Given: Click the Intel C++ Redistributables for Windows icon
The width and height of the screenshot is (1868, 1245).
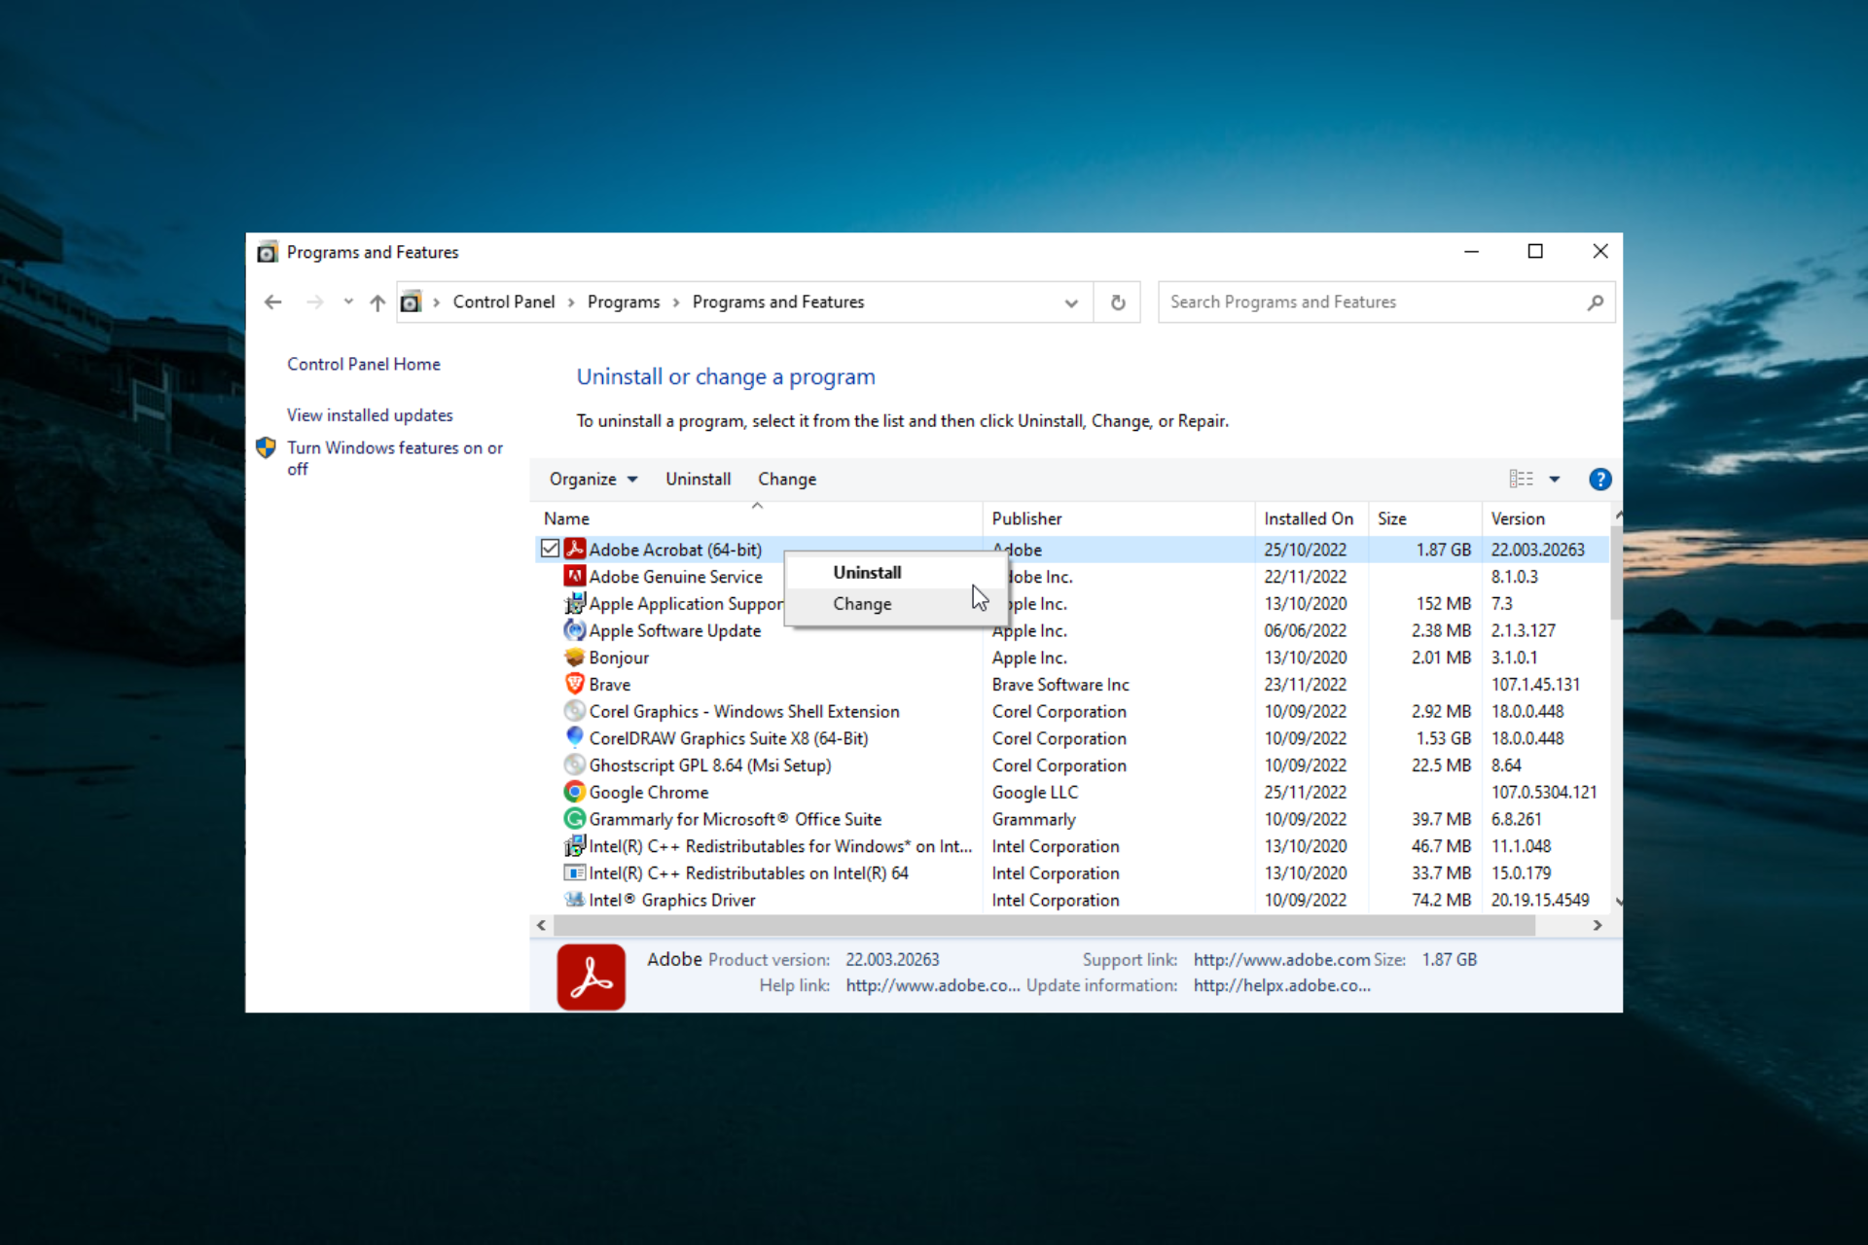Looking at the screenshot, I should click(575, 846).
